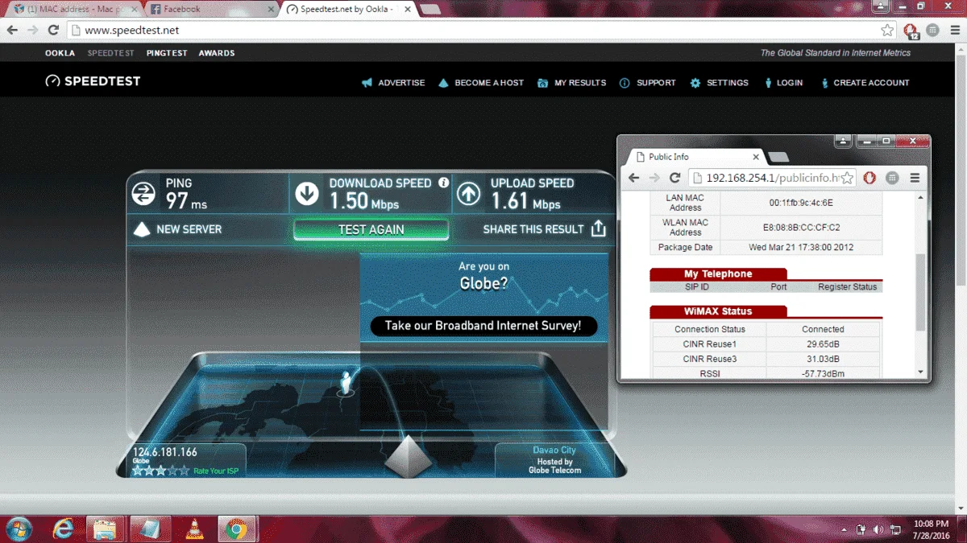Image resolution: width=967 pixels, height=543 pixels.
Task: Show hidden system tray icons
Action: [845, 530]
